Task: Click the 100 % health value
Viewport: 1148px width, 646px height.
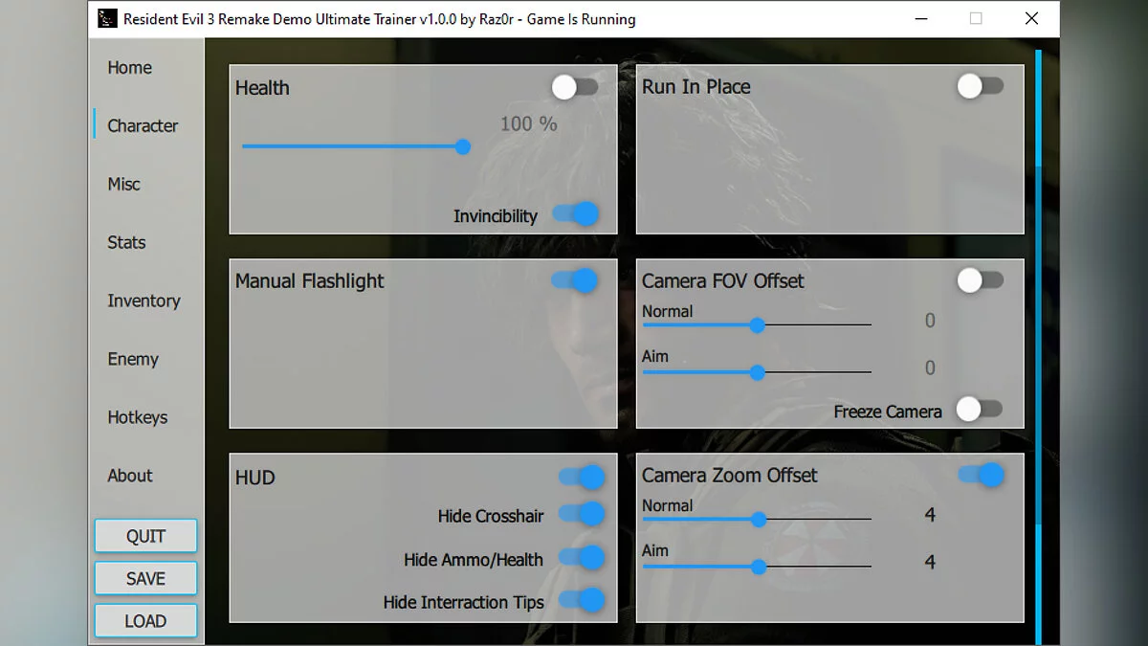Action: [x=529, y=123]
